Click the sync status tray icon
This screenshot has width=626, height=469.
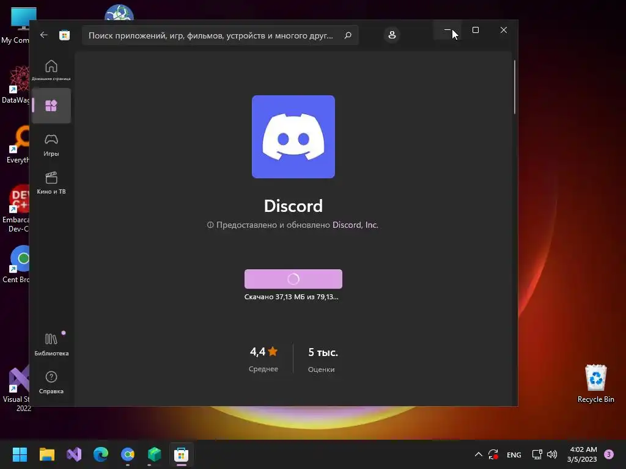coord(493,454)
